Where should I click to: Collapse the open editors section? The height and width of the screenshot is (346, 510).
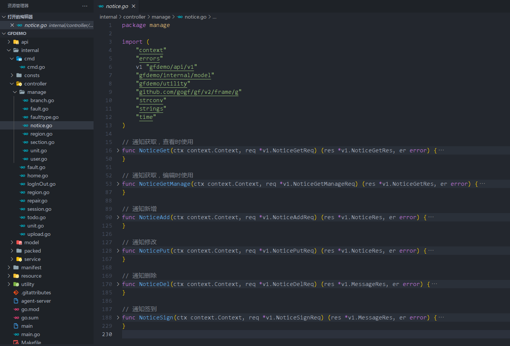pos(4,17)
